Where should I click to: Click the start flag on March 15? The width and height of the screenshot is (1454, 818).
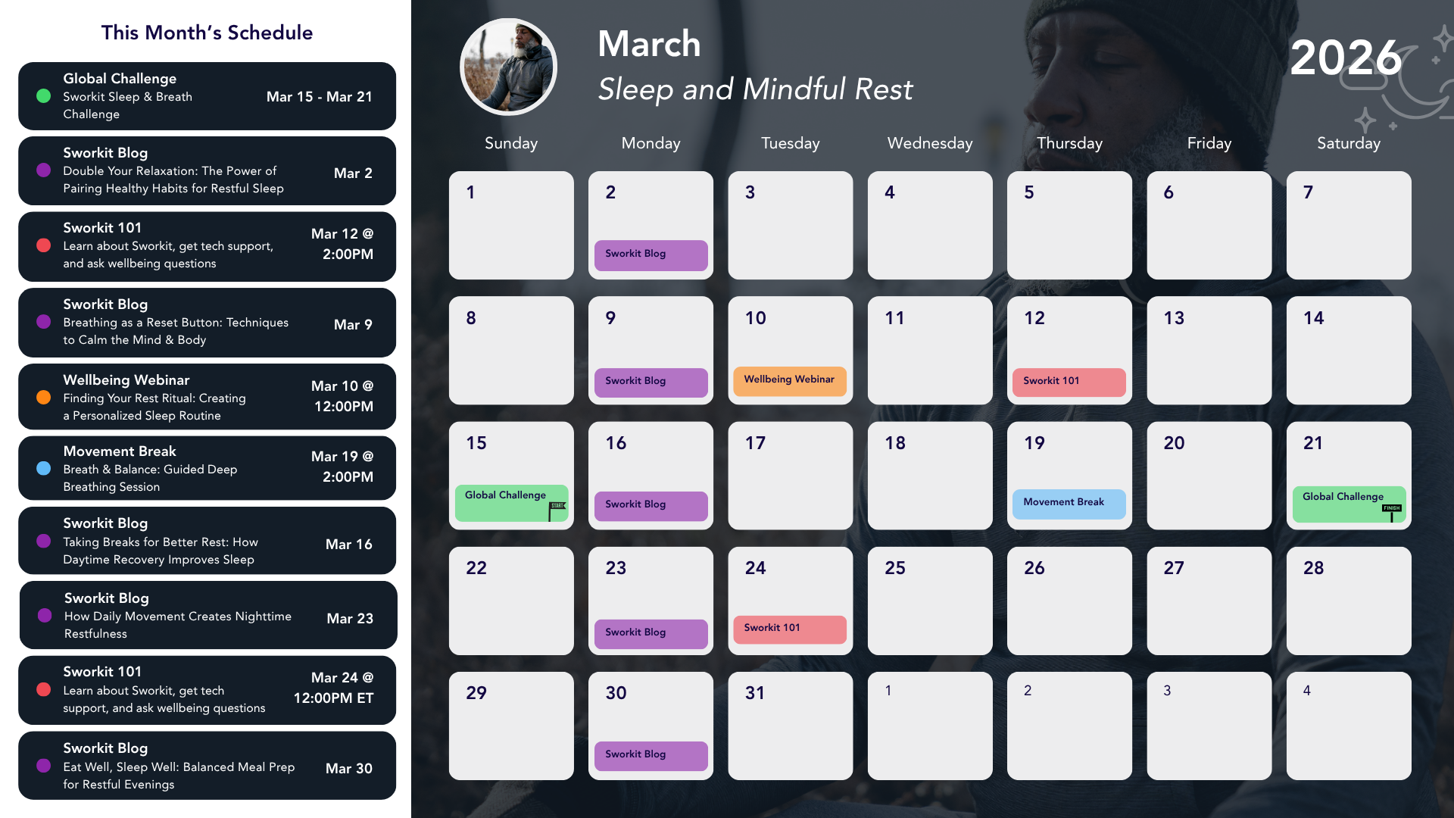[x=557, y=510]
